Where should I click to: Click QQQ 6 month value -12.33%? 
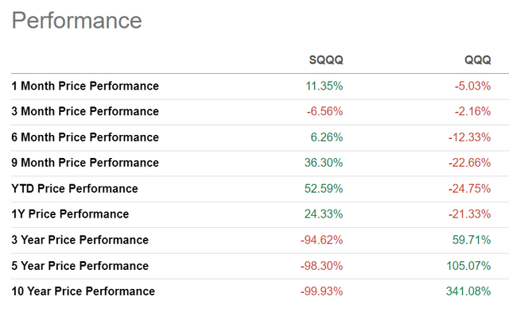coord(469,137)
